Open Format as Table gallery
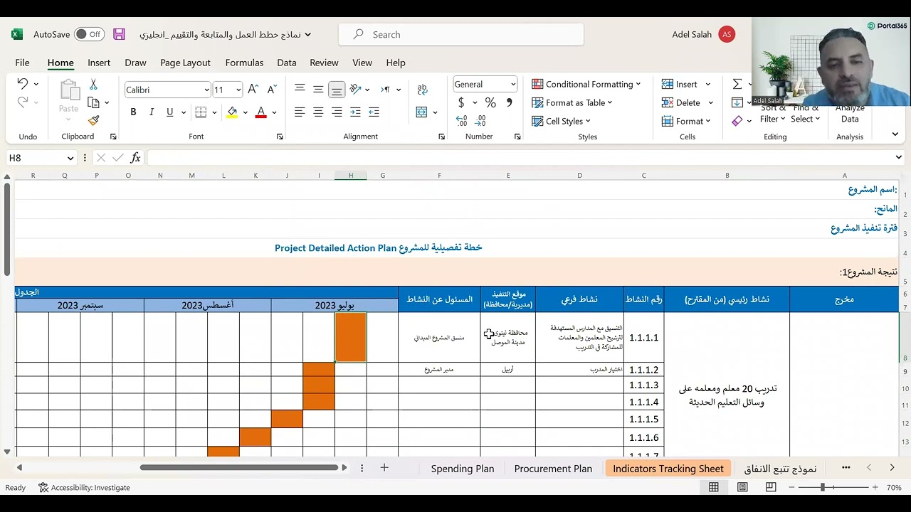The width and height of the screenshot is (911, 512). 572,102
